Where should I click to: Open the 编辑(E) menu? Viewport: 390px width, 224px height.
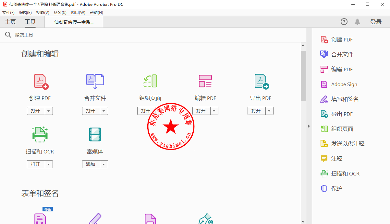coord(25,12)
